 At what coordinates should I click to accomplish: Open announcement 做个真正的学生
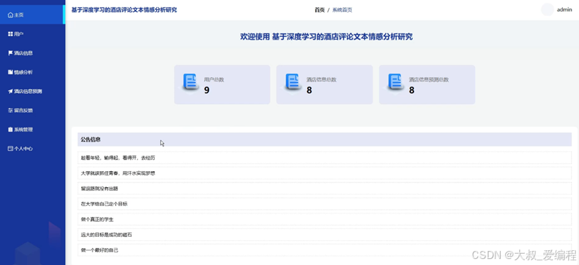[324, 219]
